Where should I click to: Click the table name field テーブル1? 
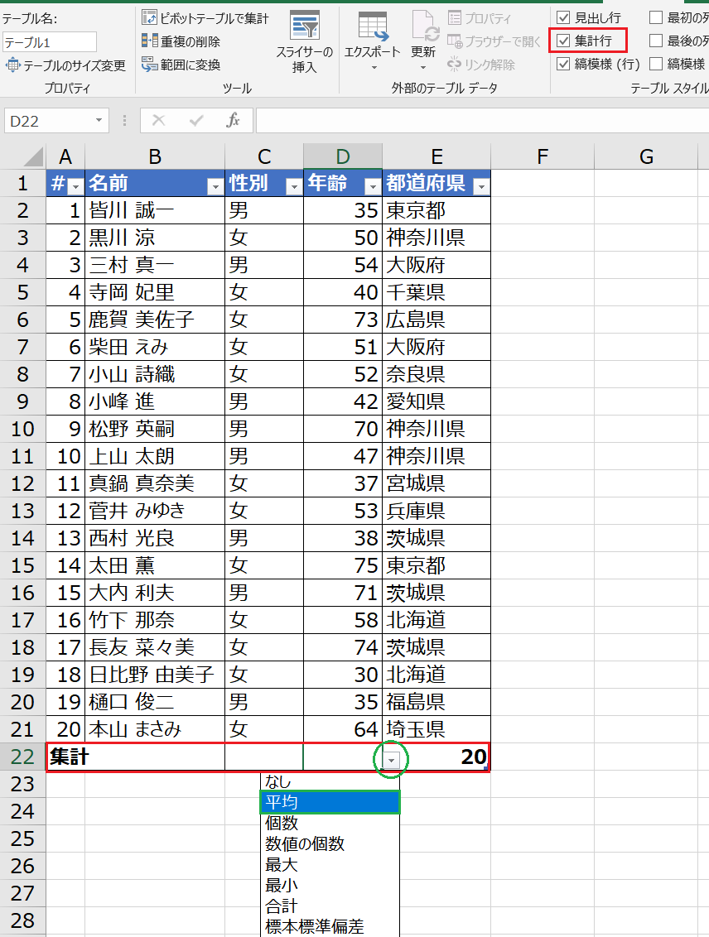click(x=49, y=42)
